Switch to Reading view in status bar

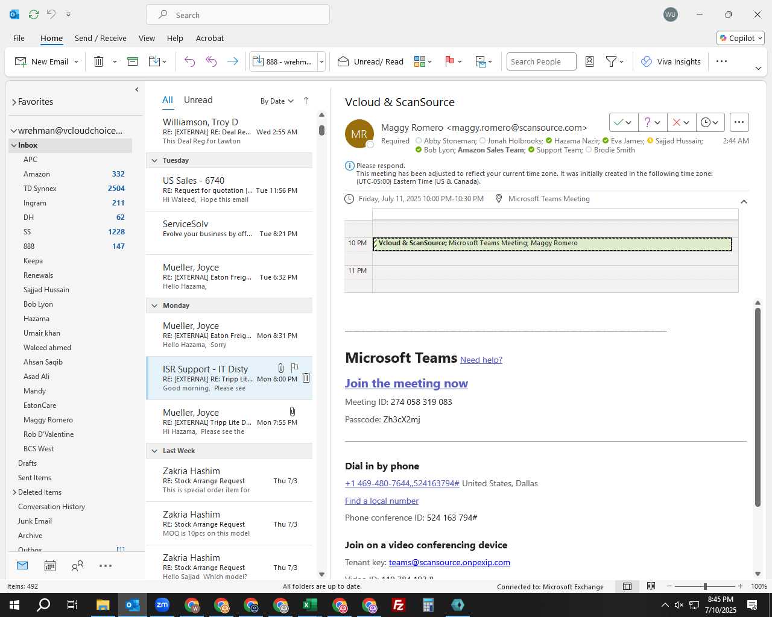pyautogui.click(x=651, y=586)
